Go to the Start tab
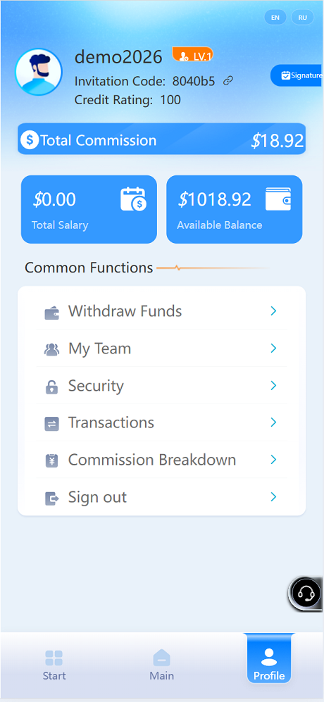Viewport: 324px width, 702px height. (x=54, y=665)
